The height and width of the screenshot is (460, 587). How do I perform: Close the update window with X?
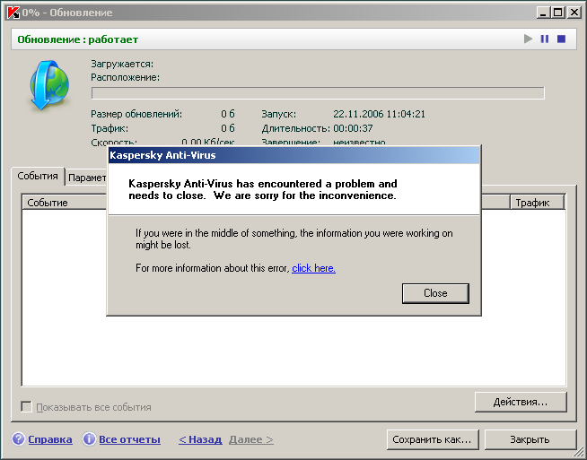tap(574, 13)
